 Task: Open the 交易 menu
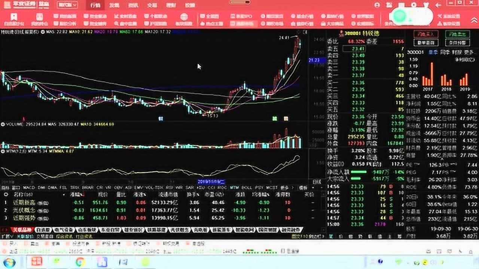tap(152, 5)
